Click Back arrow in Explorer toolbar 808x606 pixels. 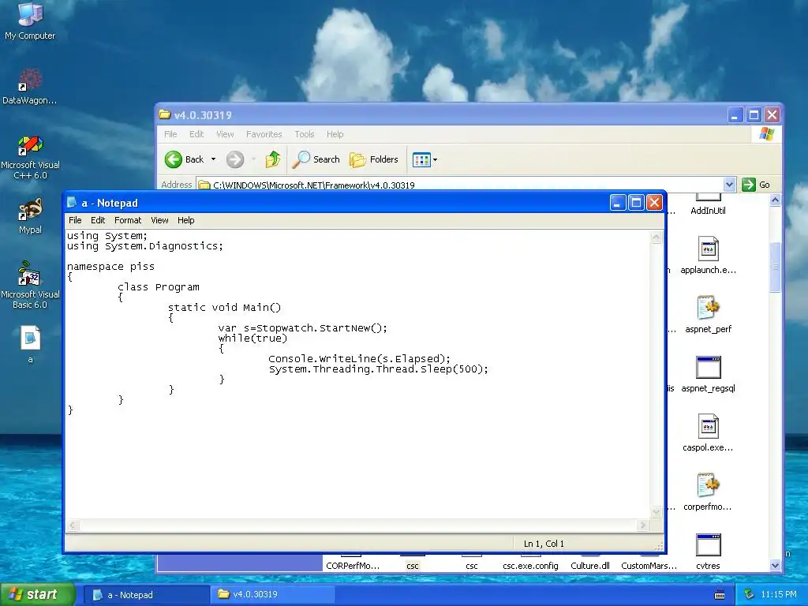pyautogui.click(x=184, y=159)
